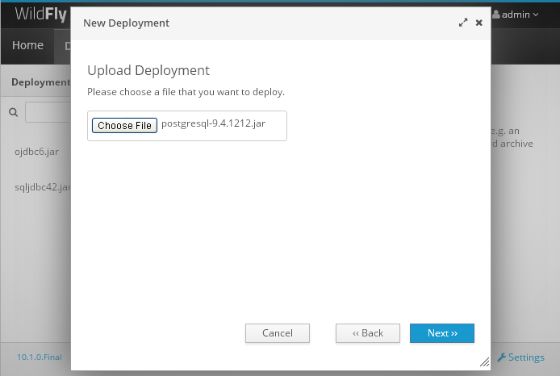Click the deployment search input field
Screen dimensions: 560x376
(48, 112)
